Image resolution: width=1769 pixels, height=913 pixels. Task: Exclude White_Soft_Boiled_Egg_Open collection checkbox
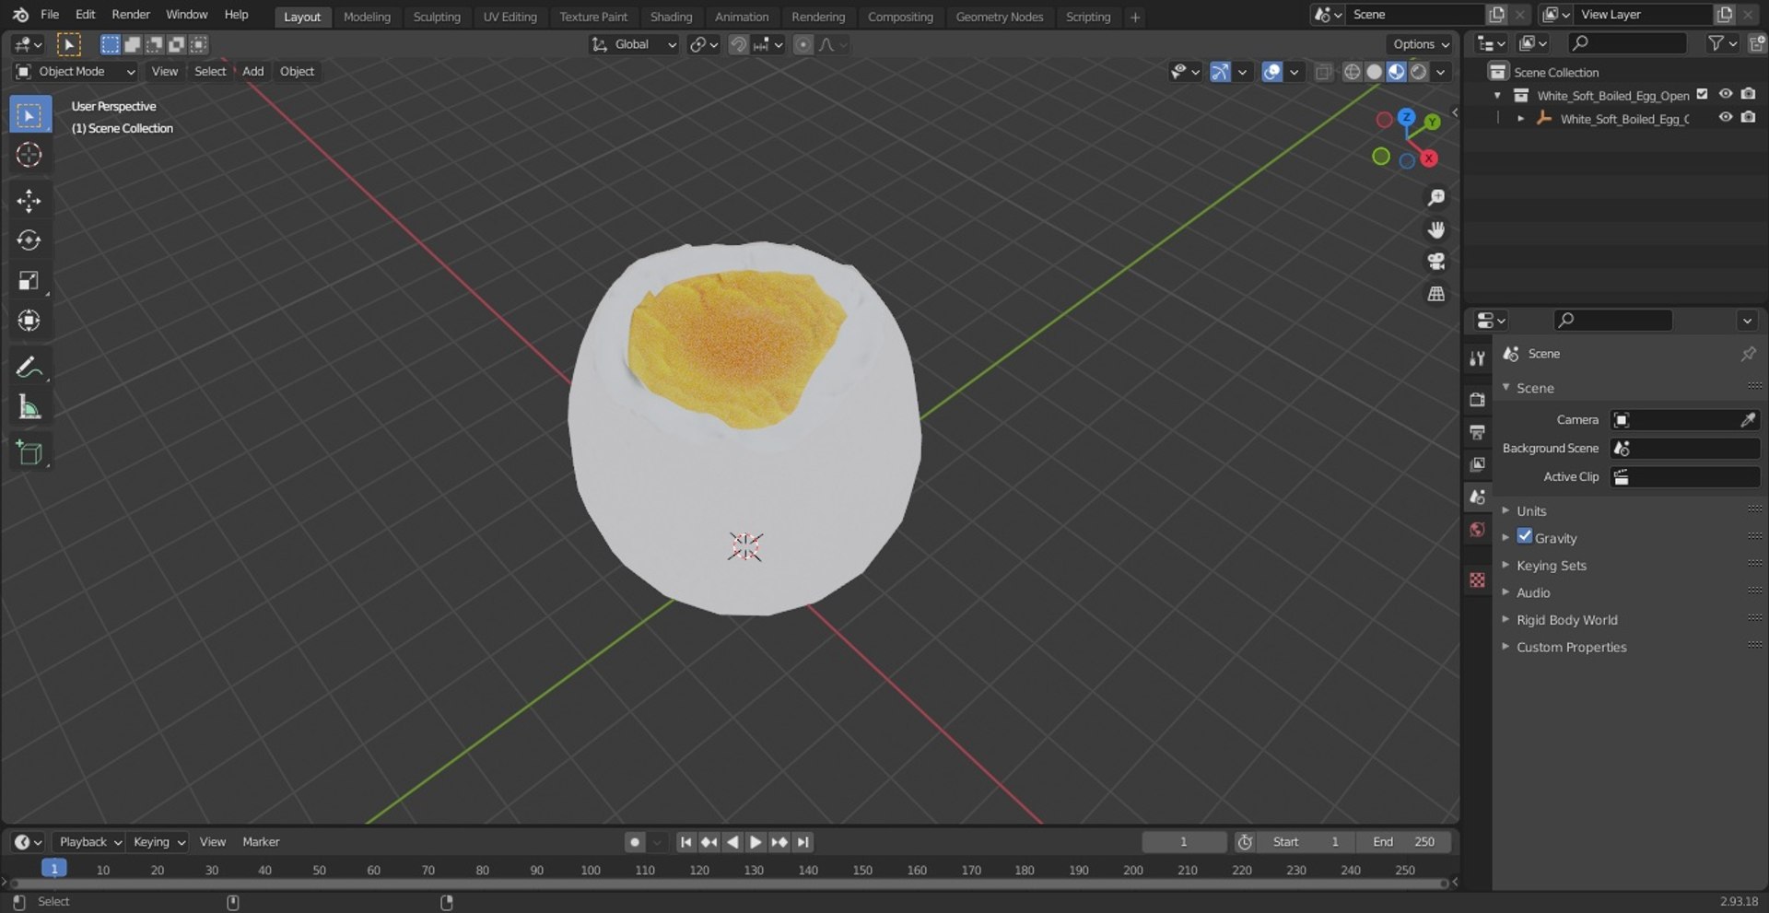[1702, 94]
